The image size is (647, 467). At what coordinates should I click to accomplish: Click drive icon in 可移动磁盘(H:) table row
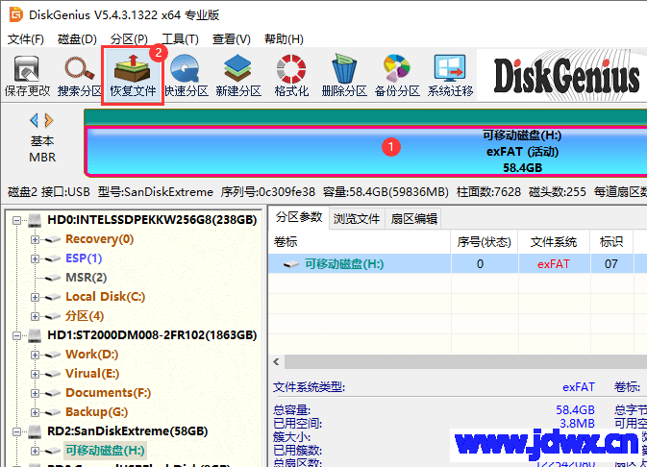[x=291, y=264]
